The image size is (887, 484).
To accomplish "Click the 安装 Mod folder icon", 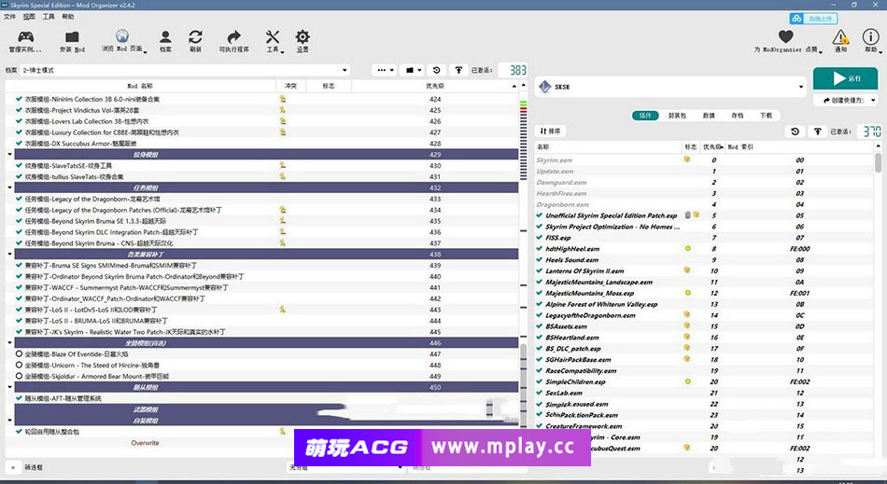I will (x=72, y=37).
